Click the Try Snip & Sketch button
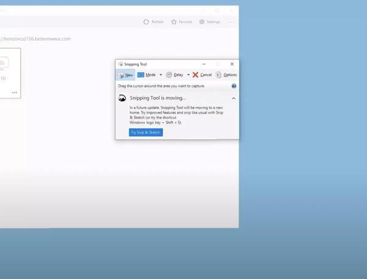The width and height of the screenshot is (367, 279). coord(146,132)
